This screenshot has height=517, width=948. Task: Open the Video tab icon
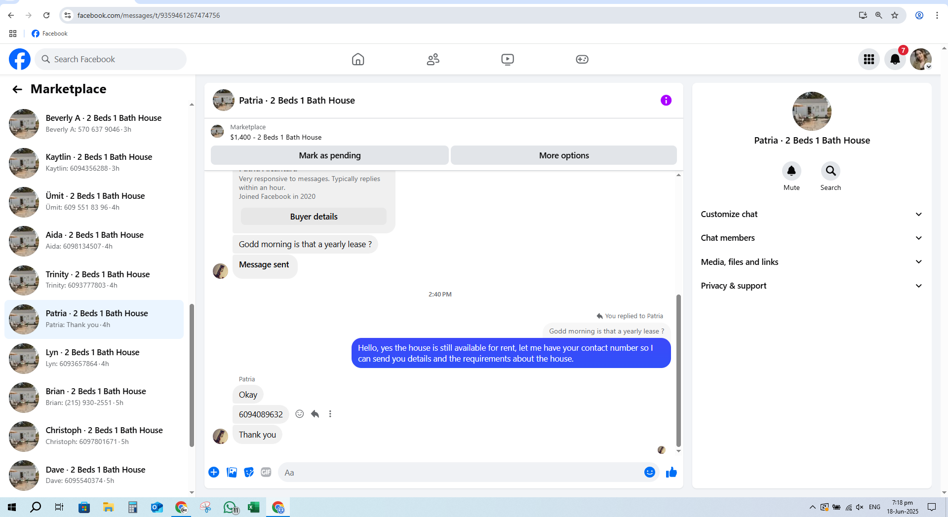coord(508,59)
